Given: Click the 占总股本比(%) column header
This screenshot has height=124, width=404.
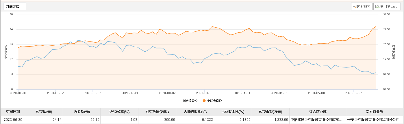Looking at the screenshot, I should 233,112.
